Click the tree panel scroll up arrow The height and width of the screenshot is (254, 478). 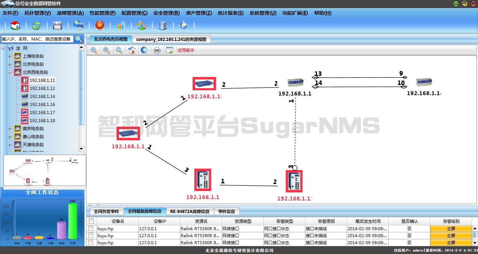[82, 47]
